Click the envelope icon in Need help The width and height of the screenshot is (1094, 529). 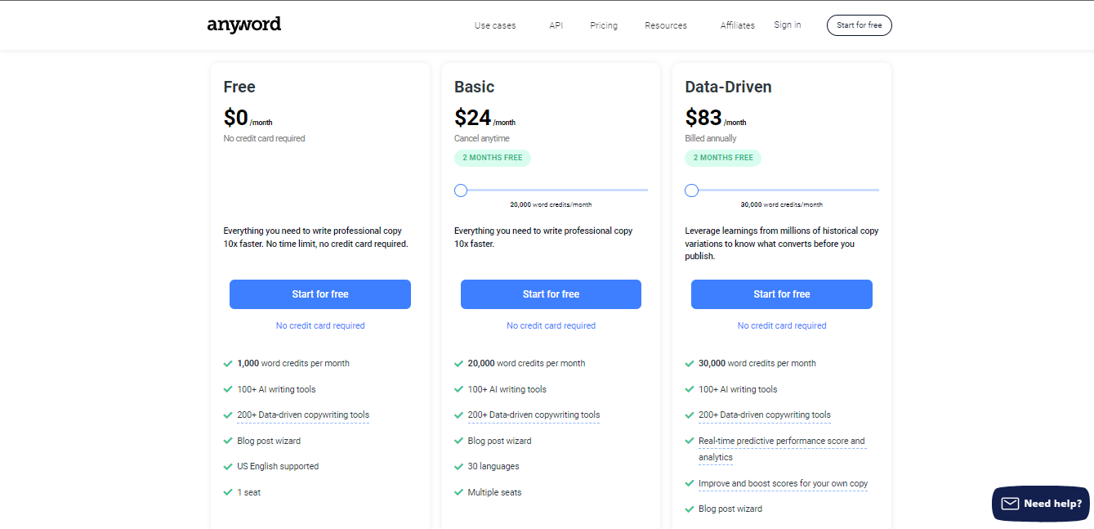click(x=1010, y=504)
